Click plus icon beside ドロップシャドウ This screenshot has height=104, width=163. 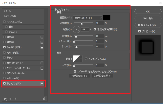tap(42, 83)
